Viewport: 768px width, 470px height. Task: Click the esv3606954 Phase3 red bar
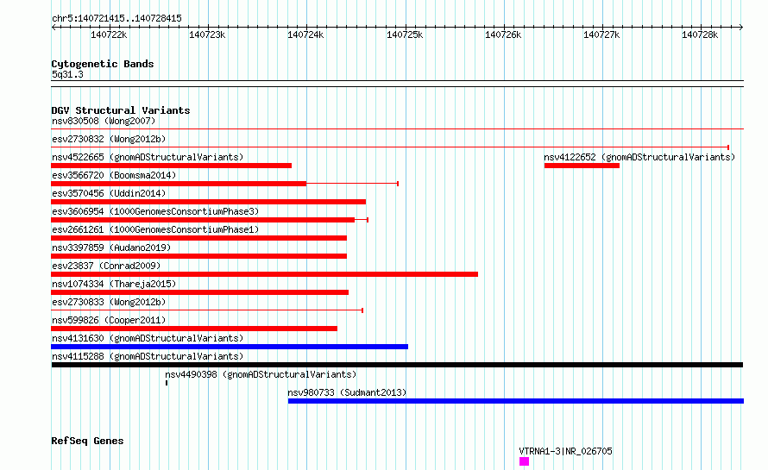203,220
